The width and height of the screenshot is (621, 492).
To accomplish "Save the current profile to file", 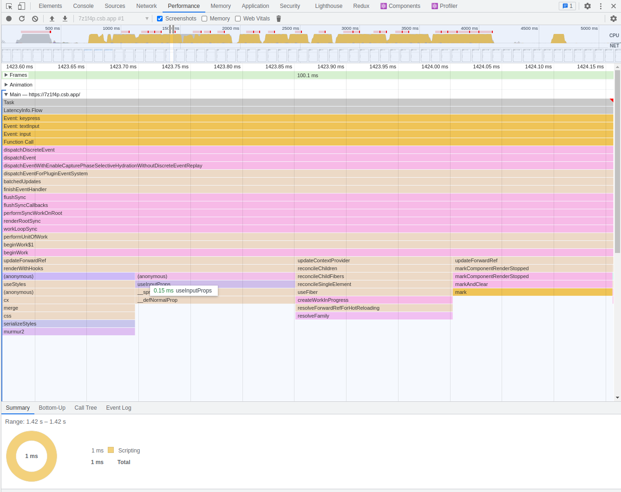I will coord(65,18).
